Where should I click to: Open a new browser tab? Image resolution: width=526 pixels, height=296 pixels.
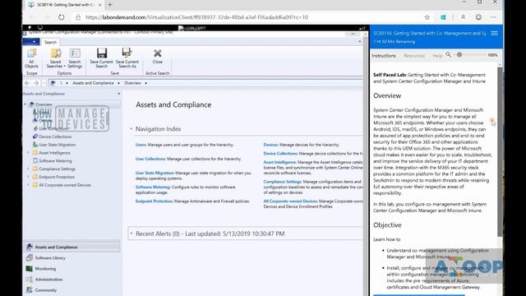tap(110, 5)
